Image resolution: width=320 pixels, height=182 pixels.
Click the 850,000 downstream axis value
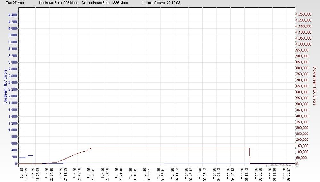point(303,62)
